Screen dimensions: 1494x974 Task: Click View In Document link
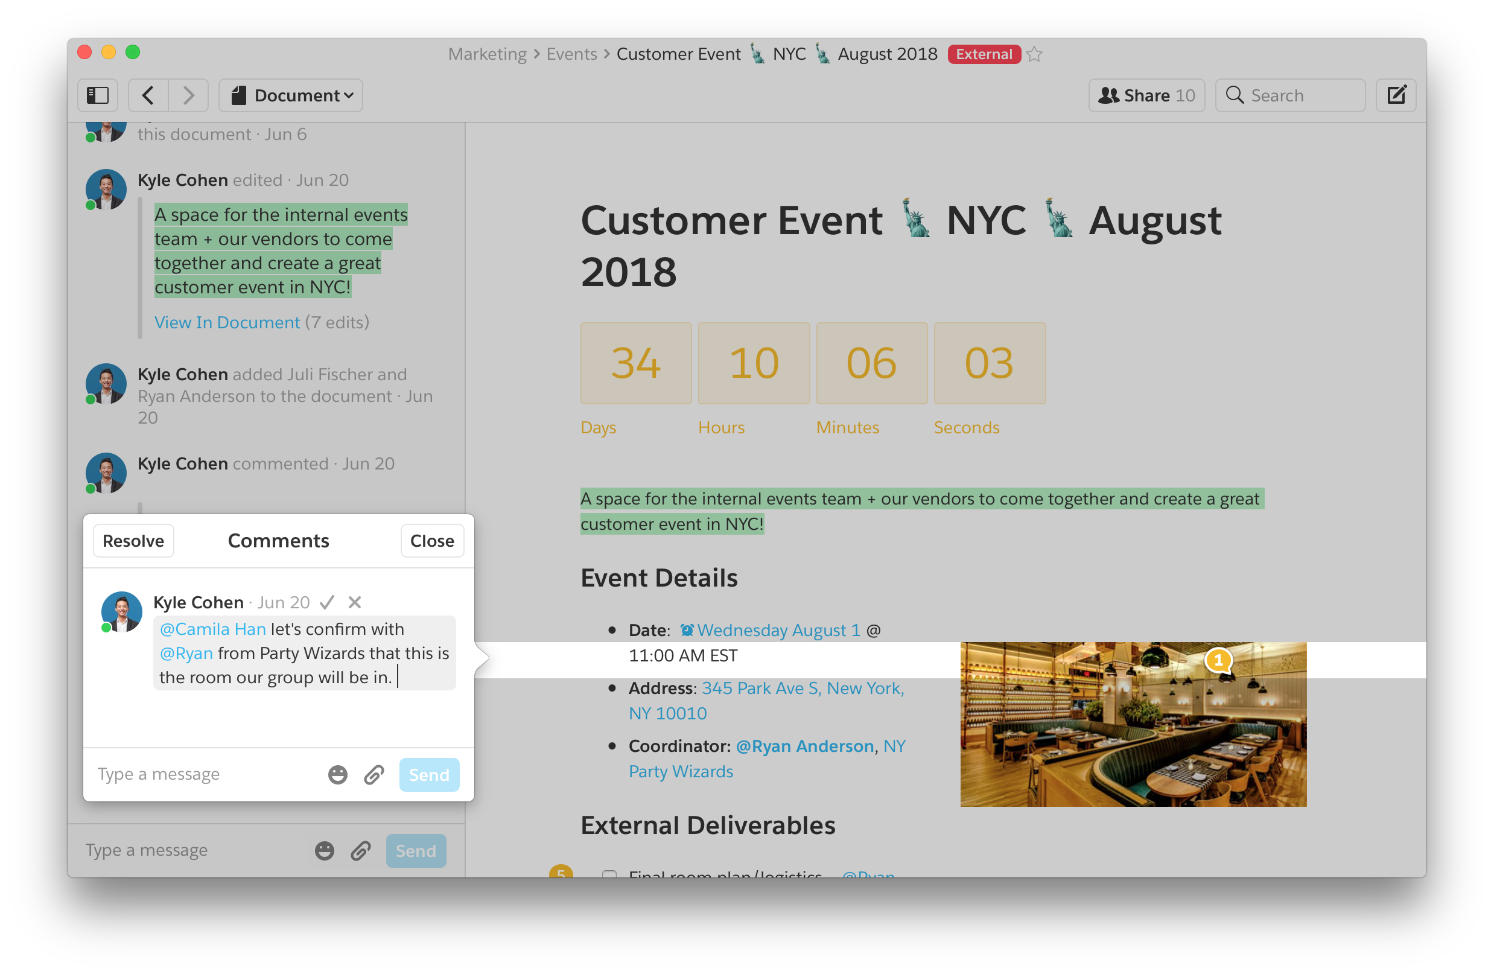coord(227,322)
